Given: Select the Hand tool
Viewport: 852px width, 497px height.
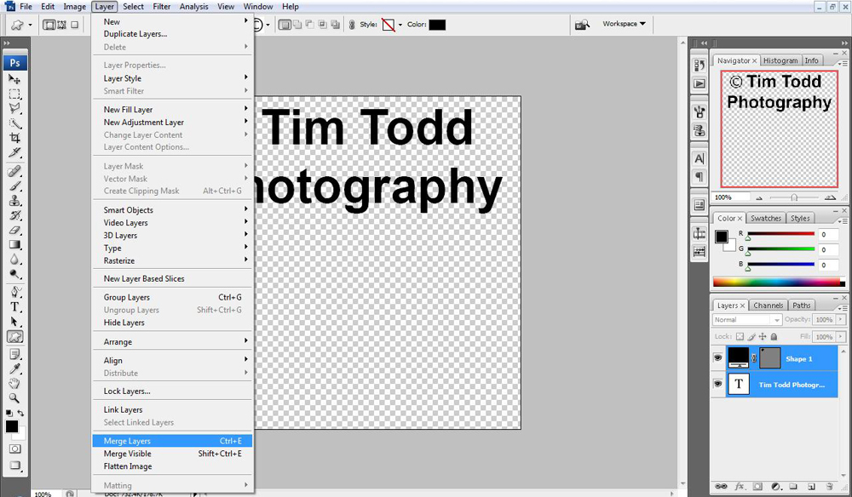Looking at the screenshot, I should [14, 384].
